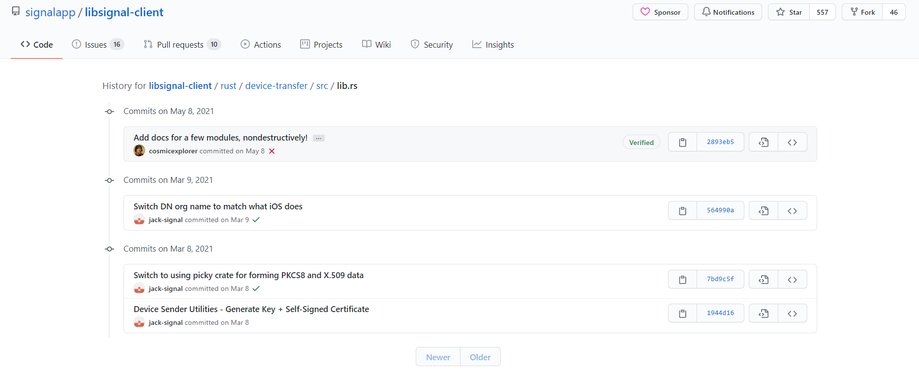View file at commit 1944d16
The width and height of the screenshot is (919, 373).
(x=764, y=314)
